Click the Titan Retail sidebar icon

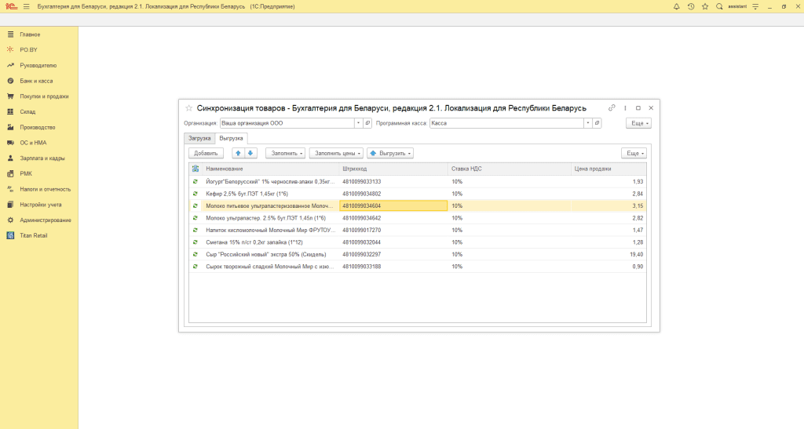click(10, 235)
